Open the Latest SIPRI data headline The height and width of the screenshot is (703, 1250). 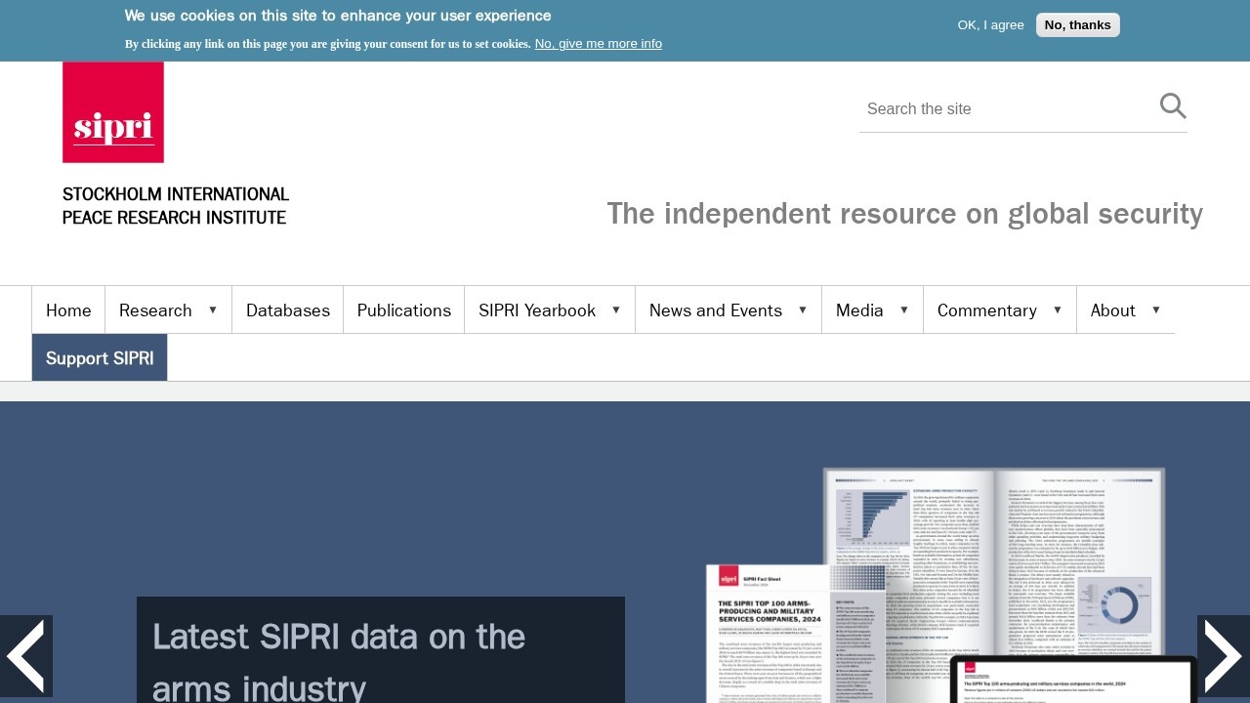coord(339,661)
